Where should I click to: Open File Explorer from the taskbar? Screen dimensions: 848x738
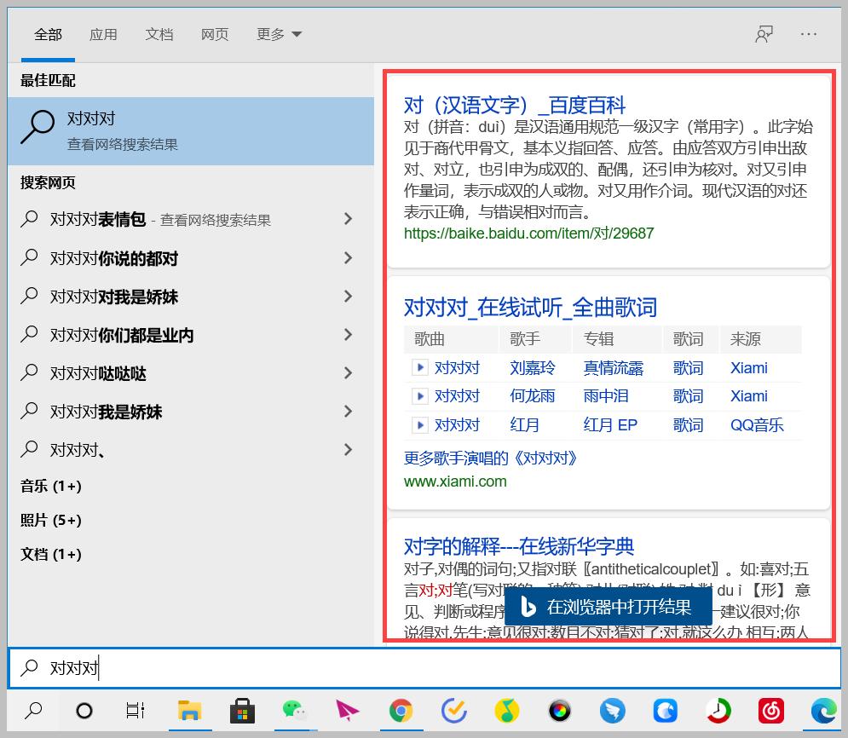coord(189,711)
